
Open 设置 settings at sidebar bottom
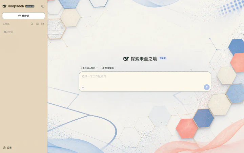click(7, 148)
